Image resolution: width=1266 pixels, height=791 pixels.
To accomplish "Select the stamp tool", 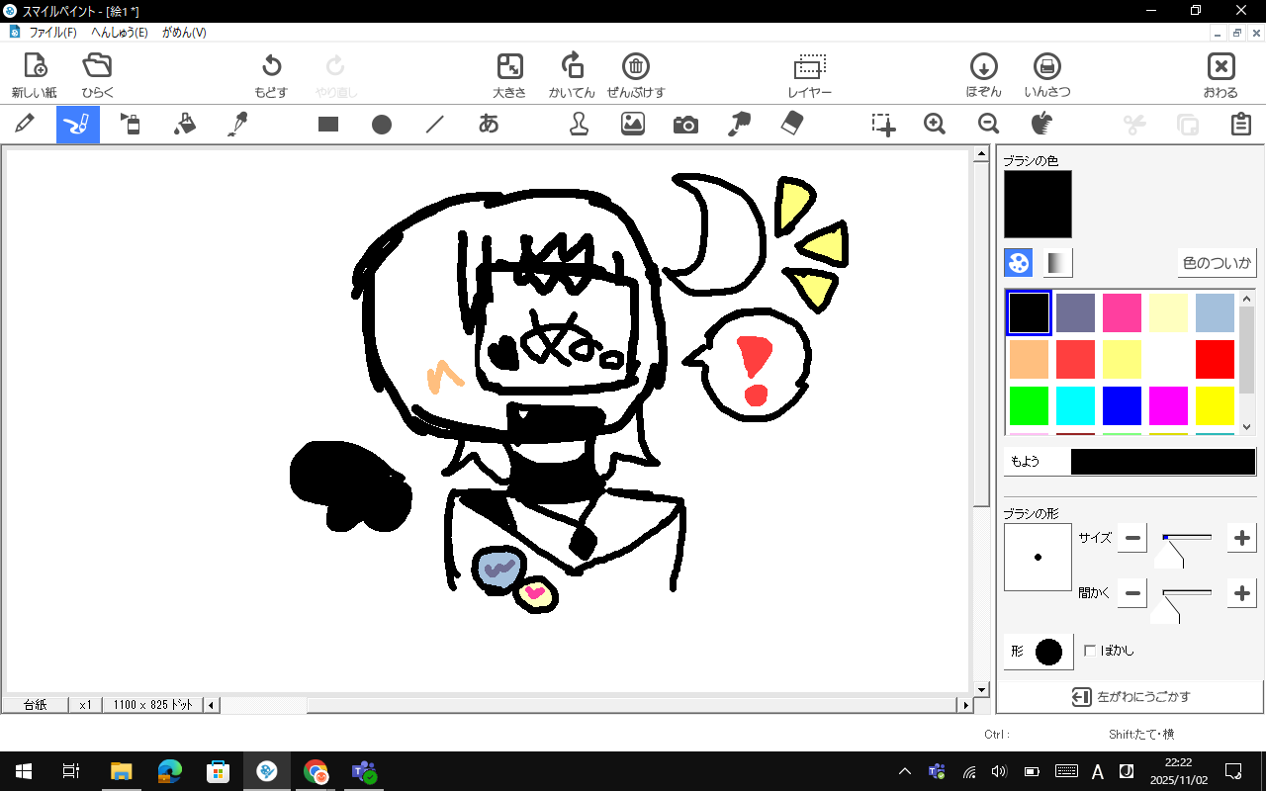I will coord(579,124).
